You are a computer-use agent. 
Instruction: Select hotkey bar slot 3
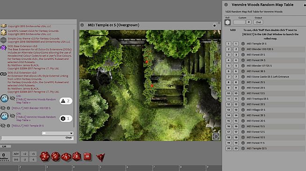[x=59, y=168]
